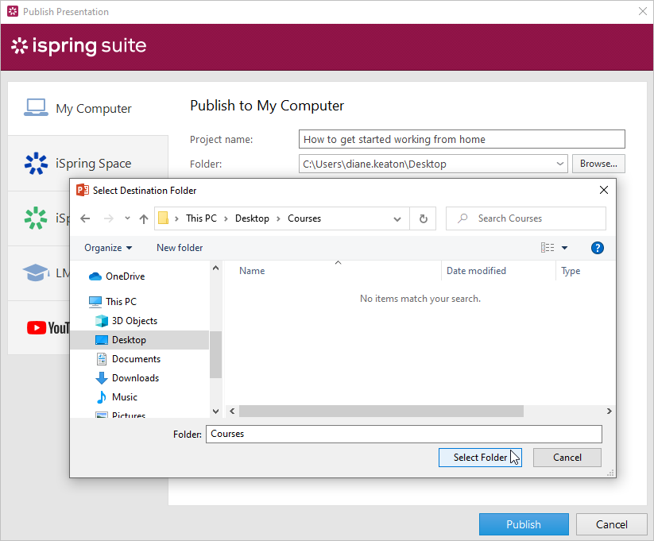This screenshot has width=654, height=541.
Task: Click the Search Courses box
Action: pyautogui.click(x=525, y=218)
